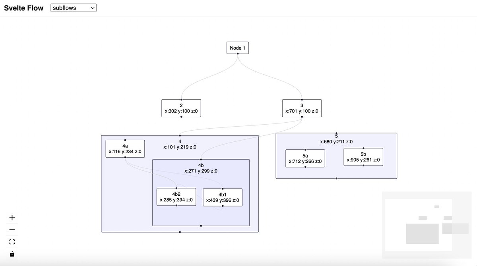Click bottom handle of node 5b
477x266 pixels.
[x=363, y=166]
